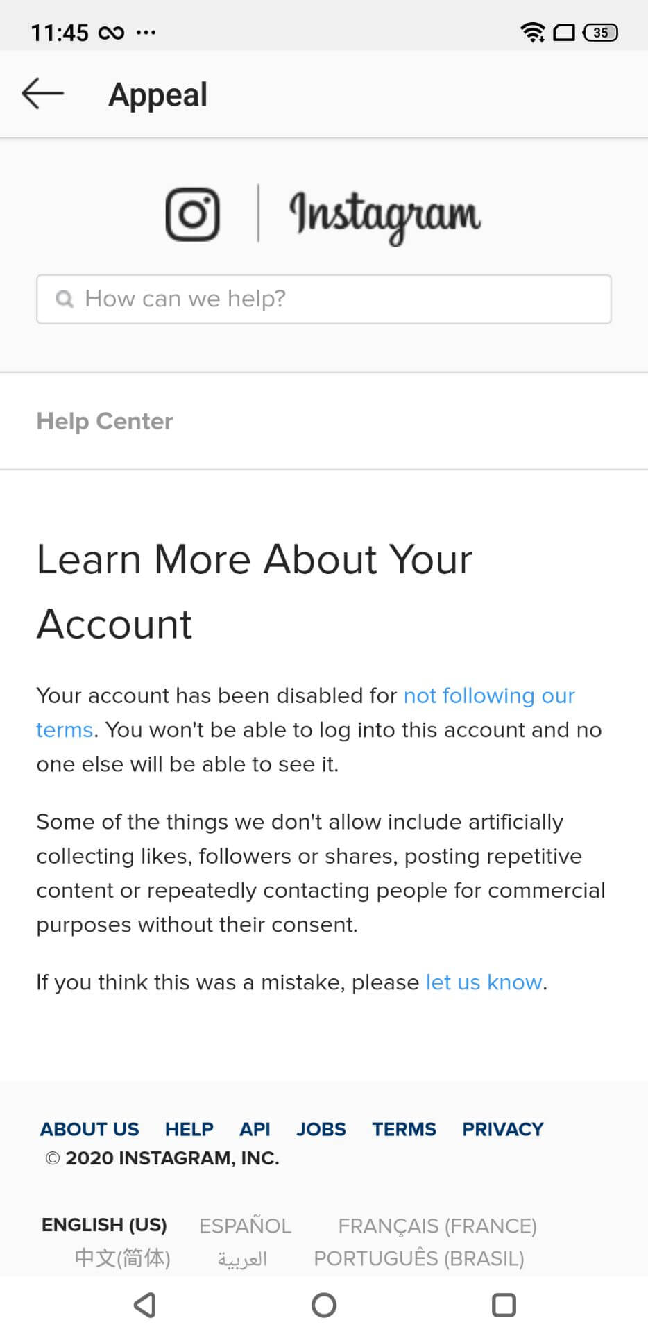Image resolution: width=648 pixels, height=1334 pixels.
Task: View the JOBS footer link
Action: coord(321,1129)
